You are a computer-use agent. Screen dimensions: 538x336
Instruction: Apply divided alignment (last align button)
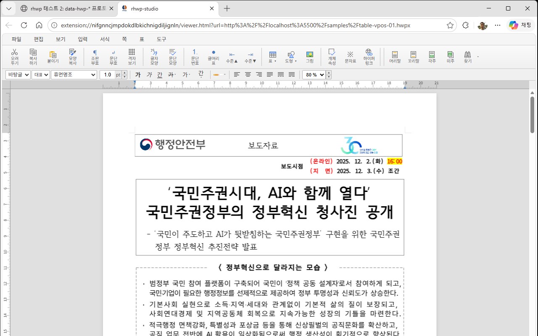[292, 75]
